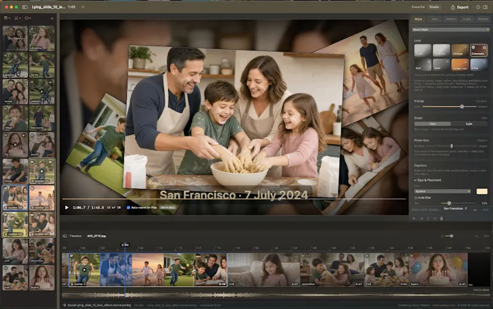Select the dissolve thumbnail in sidebar
Viewport: 493px width, 309px height.
pyautogui.click(x=42, y=38)
